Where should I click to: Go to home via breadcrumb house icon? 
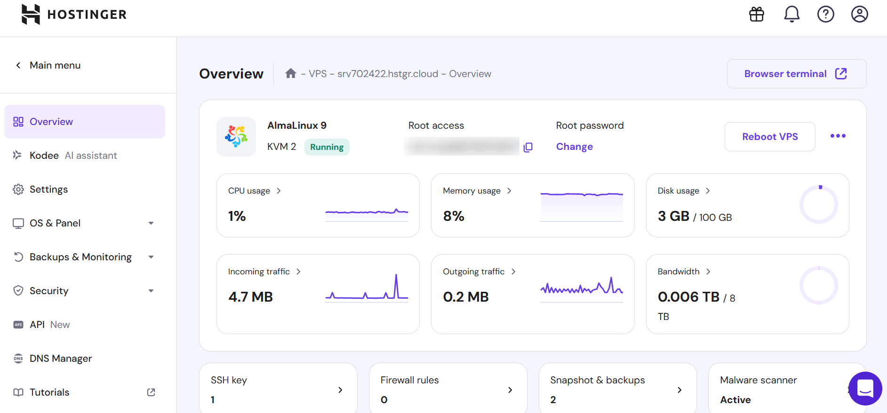pos(291,73)
